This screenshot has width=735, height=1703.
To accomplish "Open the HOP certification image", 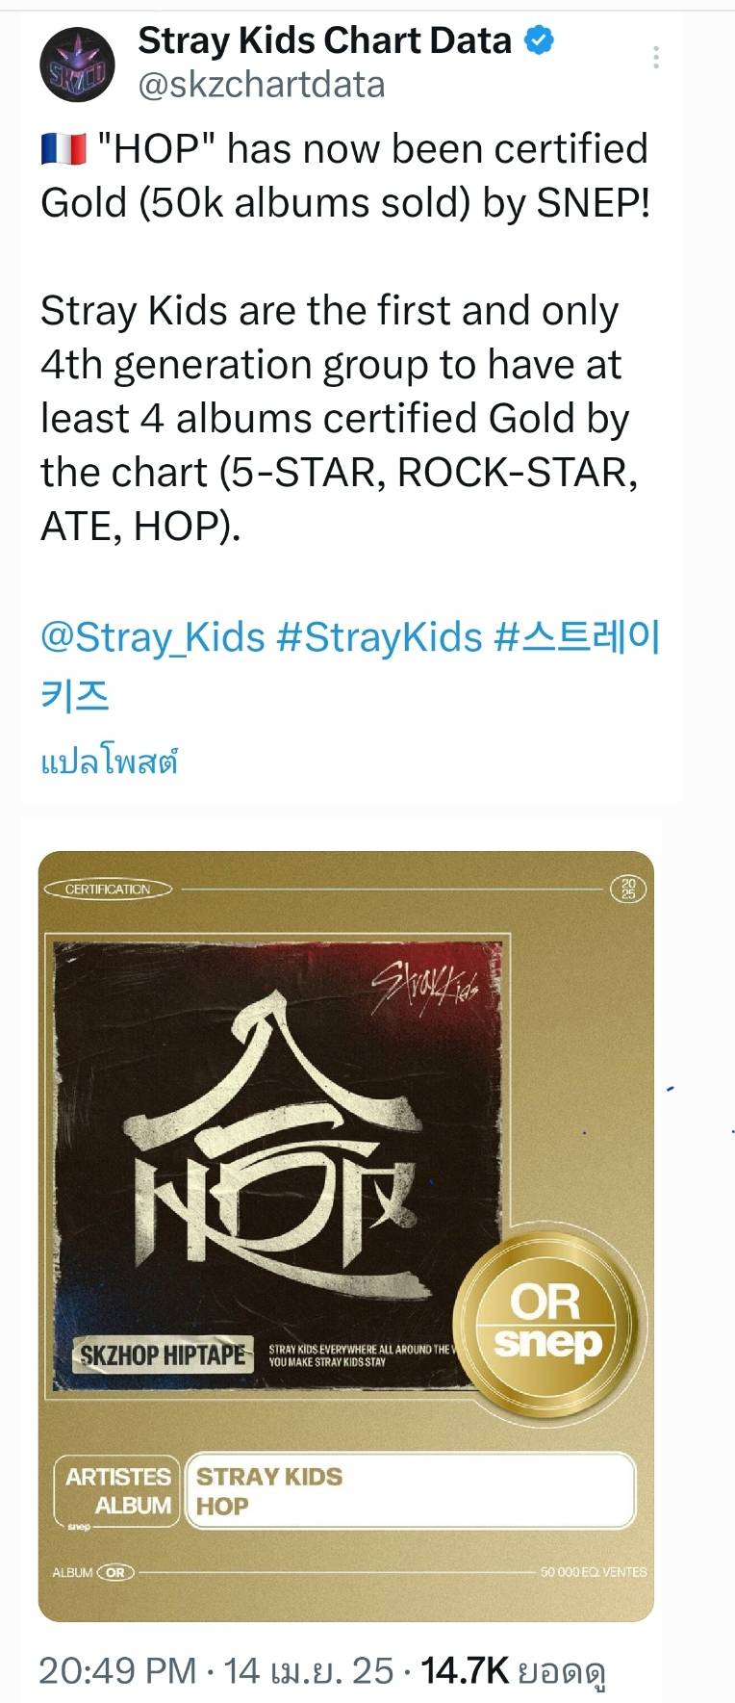I will coord(346,1237).
